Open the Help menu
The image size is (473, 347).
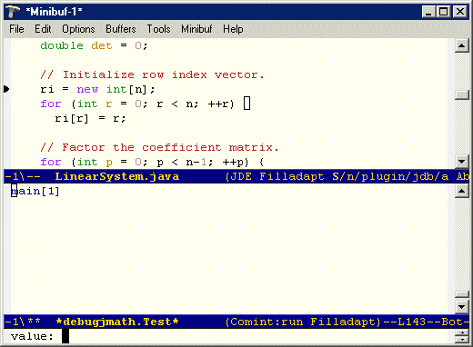coord(233,29)
